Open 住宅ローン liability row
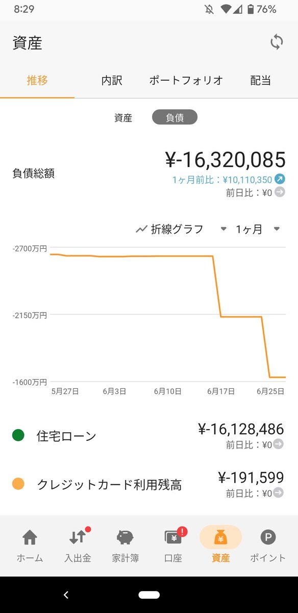This screenshot has width=298, height=613. (149, 436)
